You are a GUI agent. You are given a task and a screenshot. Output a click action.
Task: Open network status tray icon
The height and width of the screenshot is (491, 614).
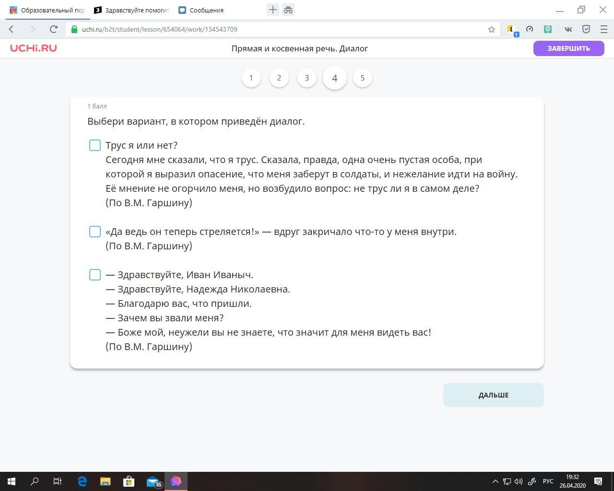click(507, 481)
